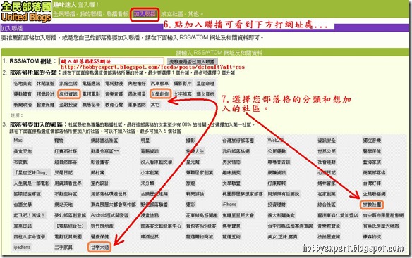Image resolution: width=412 pixels, height=258 pixels.
Task: Select the 攝影影片 category tag
Action: (183, 84)
